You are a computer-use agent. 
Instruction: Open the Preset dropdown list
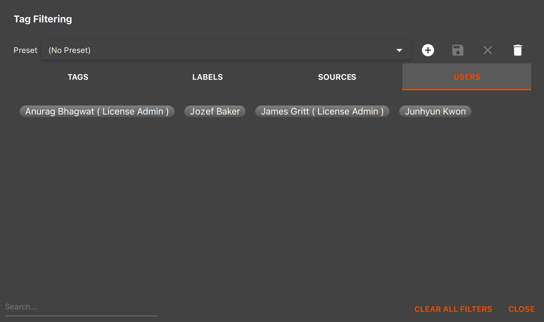(226, 50)
